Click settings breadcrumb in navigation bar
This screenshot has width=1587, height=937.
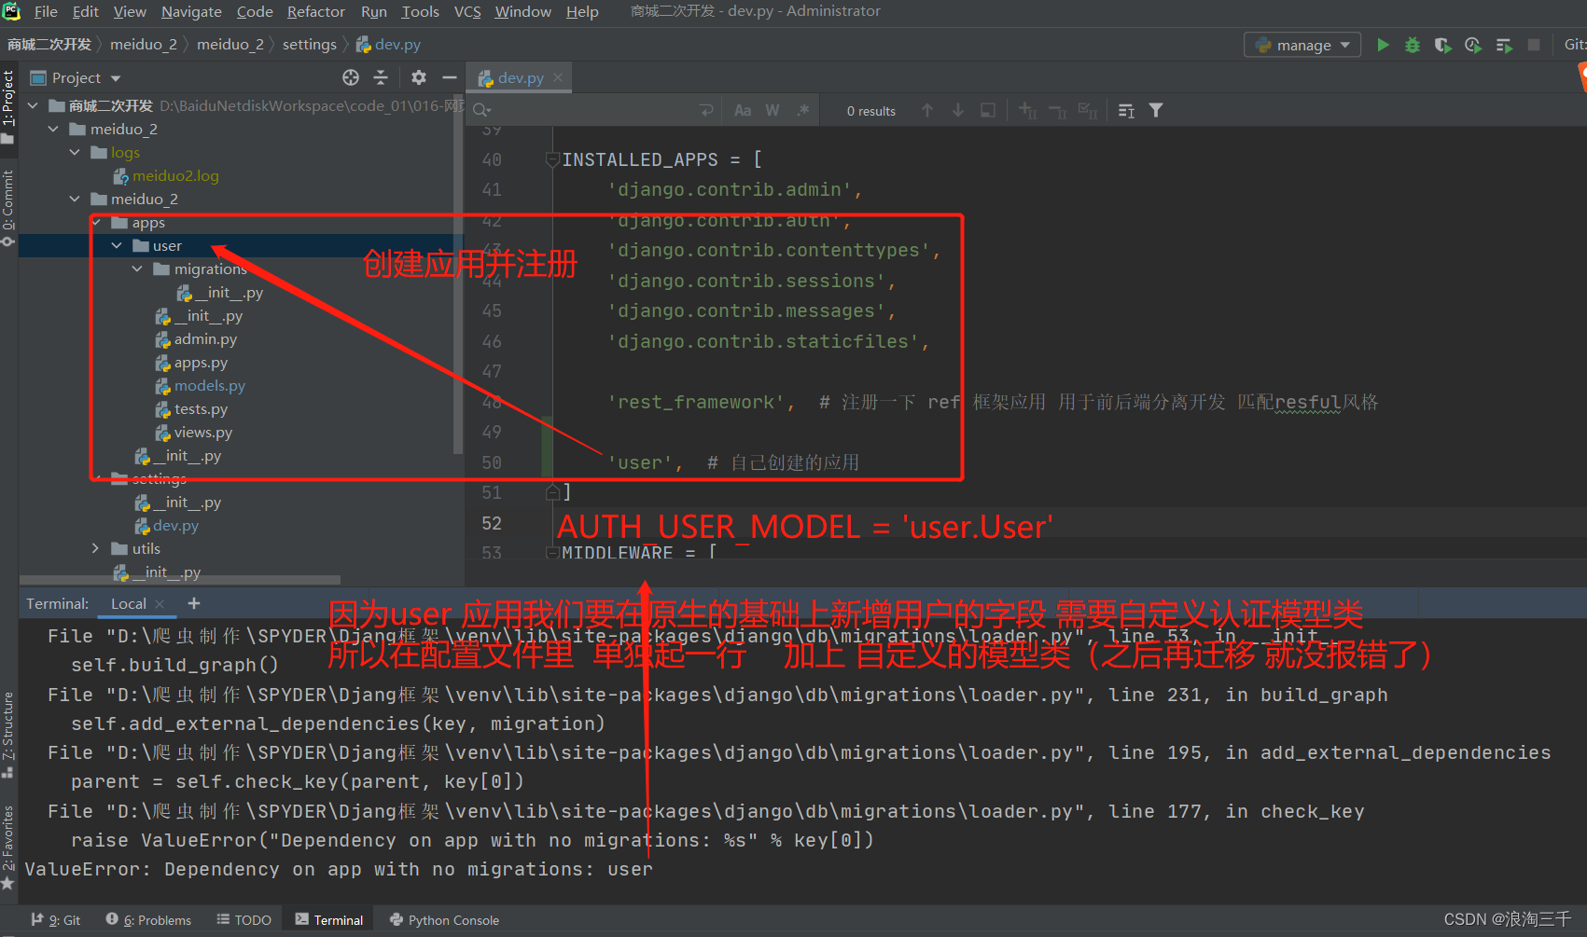(x=309, y=44)
